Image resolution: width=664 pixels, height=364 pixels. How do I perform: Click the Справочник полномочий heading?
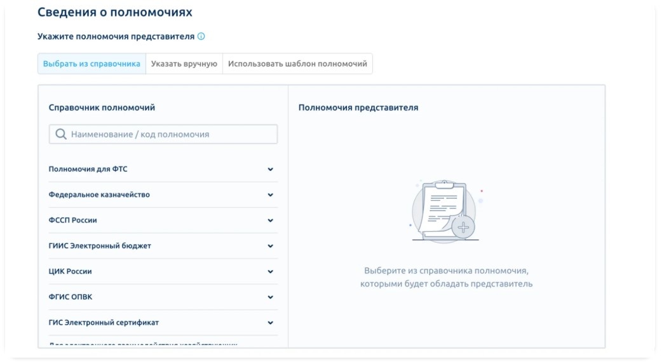tap(102, 107)
